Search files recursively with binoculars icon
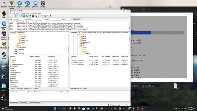 [x=50, y=16]
